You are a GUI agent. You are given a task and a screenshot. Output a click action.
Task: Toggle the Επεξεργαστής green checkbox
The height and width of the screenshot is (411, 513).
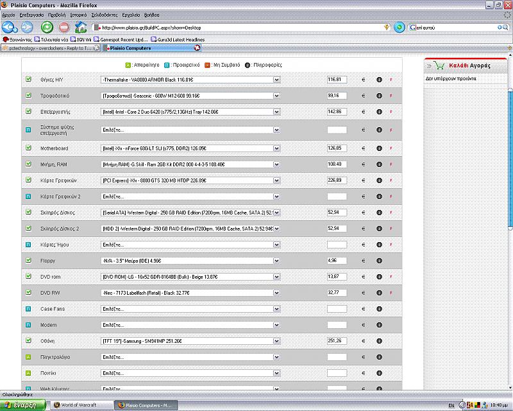(28, 111)
